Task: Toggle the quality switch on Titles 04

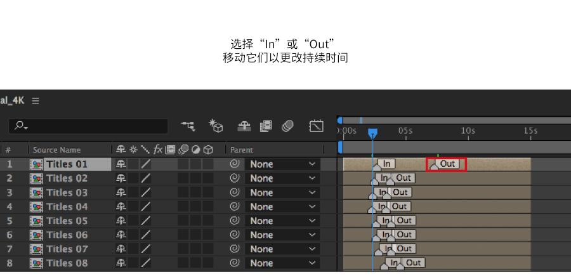Action: [145, 207]
